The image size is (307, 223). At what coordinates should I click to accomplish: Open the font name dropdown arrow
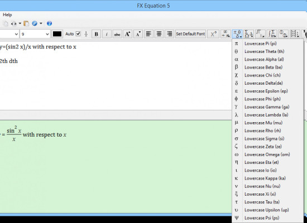coord(16,34)
